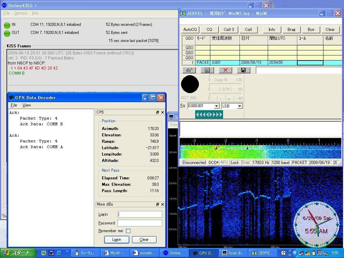This screenshot has height=258, width=344.
Task: Click the empty callsign cell in log row 1
Action: pos(310,63)
